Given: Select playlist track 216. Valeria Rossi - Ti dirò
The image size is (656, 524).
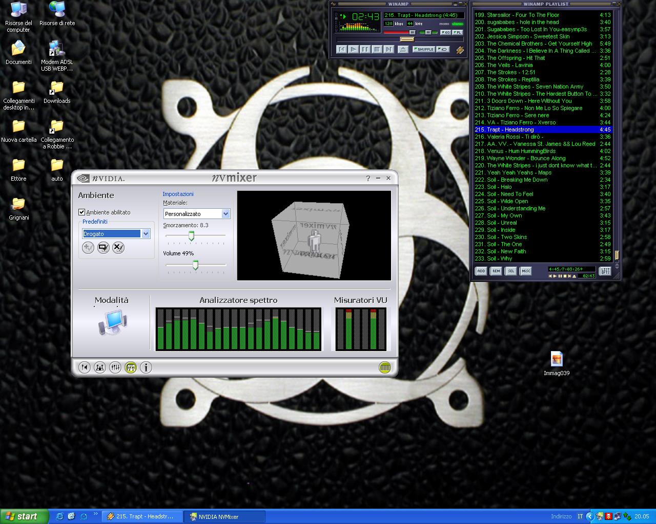Looking at the screenshot, I should coord(542,137).
